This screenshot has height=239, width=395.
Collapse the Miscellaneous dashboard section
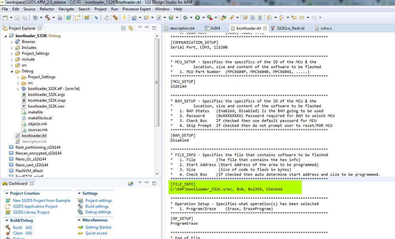click(x=79, y=220)
